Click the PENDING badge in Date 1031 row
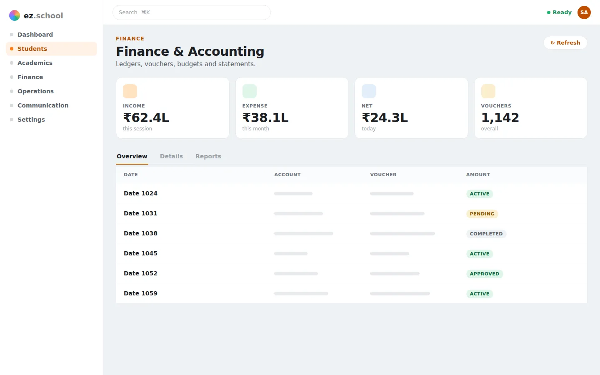 (482, 214)
